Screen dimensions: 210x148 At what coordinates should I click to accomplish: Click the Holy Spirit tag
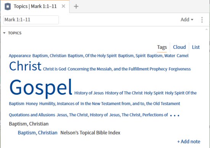click(154, 93)
